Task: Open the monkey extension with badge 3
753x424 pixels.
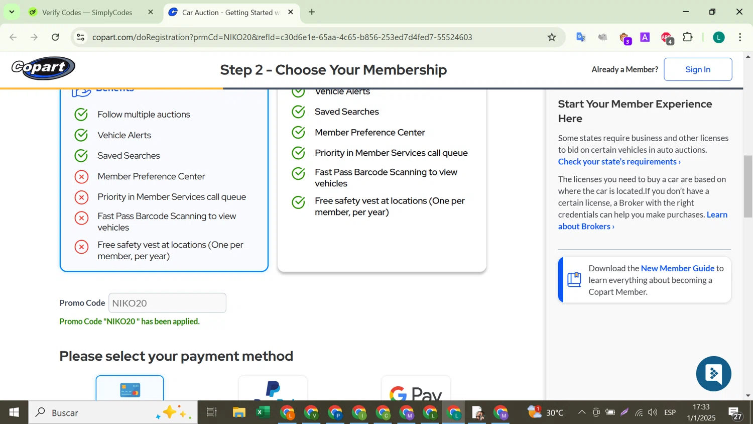Action: tap(624, 38)
